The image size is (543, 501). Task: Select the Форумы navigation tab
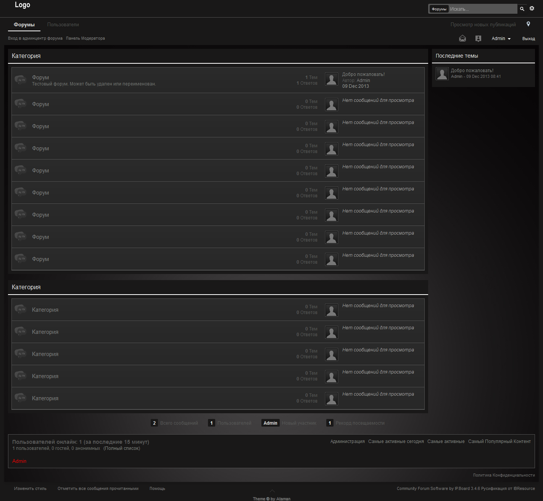coord(24,24)
